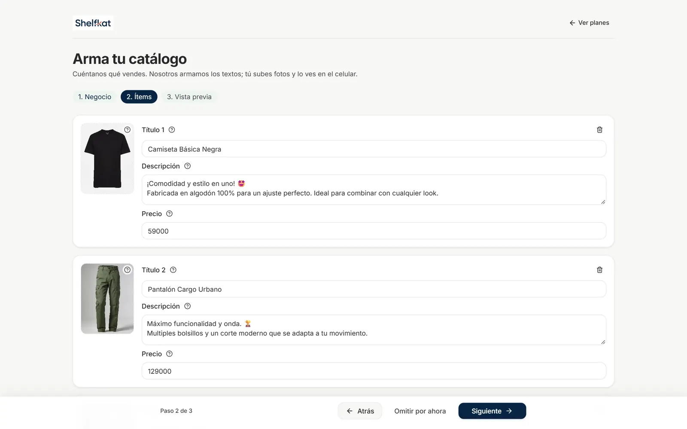Show help for item 2 Precio
The height and width of the screenshot is (429, 687).
tap(170, 354)
